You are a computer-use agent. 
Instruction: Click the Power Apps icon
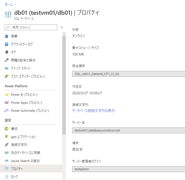point(6,102)
